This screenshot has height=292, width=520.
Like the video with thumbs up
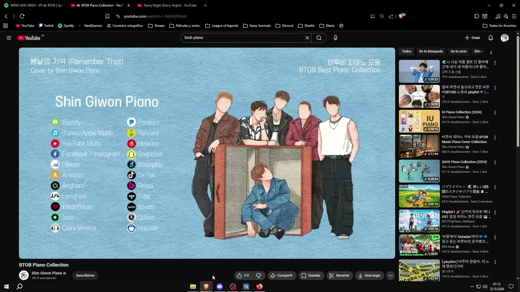243,275
